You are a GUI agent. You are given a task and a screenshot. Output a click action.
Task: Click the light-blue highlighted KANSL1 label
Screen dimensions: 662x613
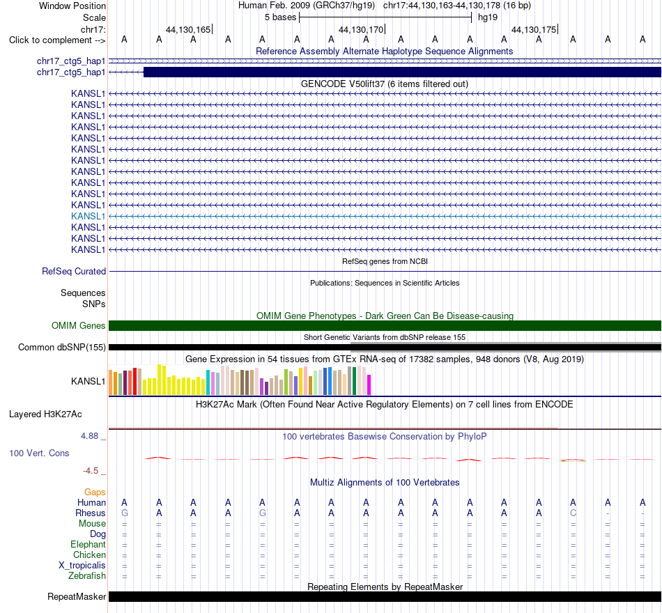(88, 216)
